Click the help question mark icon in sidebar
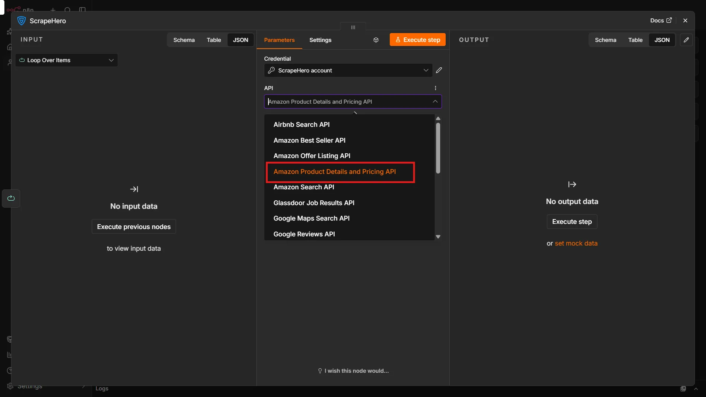This screenshot has height=397, width=706. click(10, 371)
